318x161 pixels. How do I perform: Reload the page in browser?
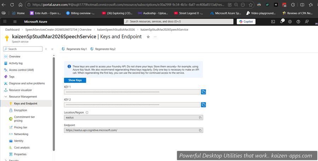click(x=12, y=5)
